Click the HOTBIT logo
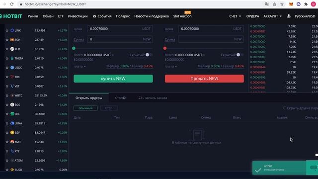318x179 pixels. 11,16
